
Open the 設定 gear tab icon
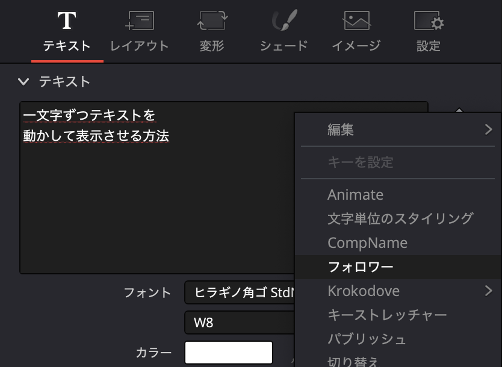(429, 20)
